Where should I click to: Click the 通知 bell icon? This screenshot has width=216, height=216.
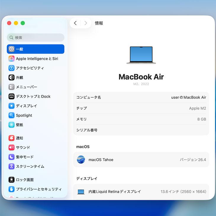12,138
